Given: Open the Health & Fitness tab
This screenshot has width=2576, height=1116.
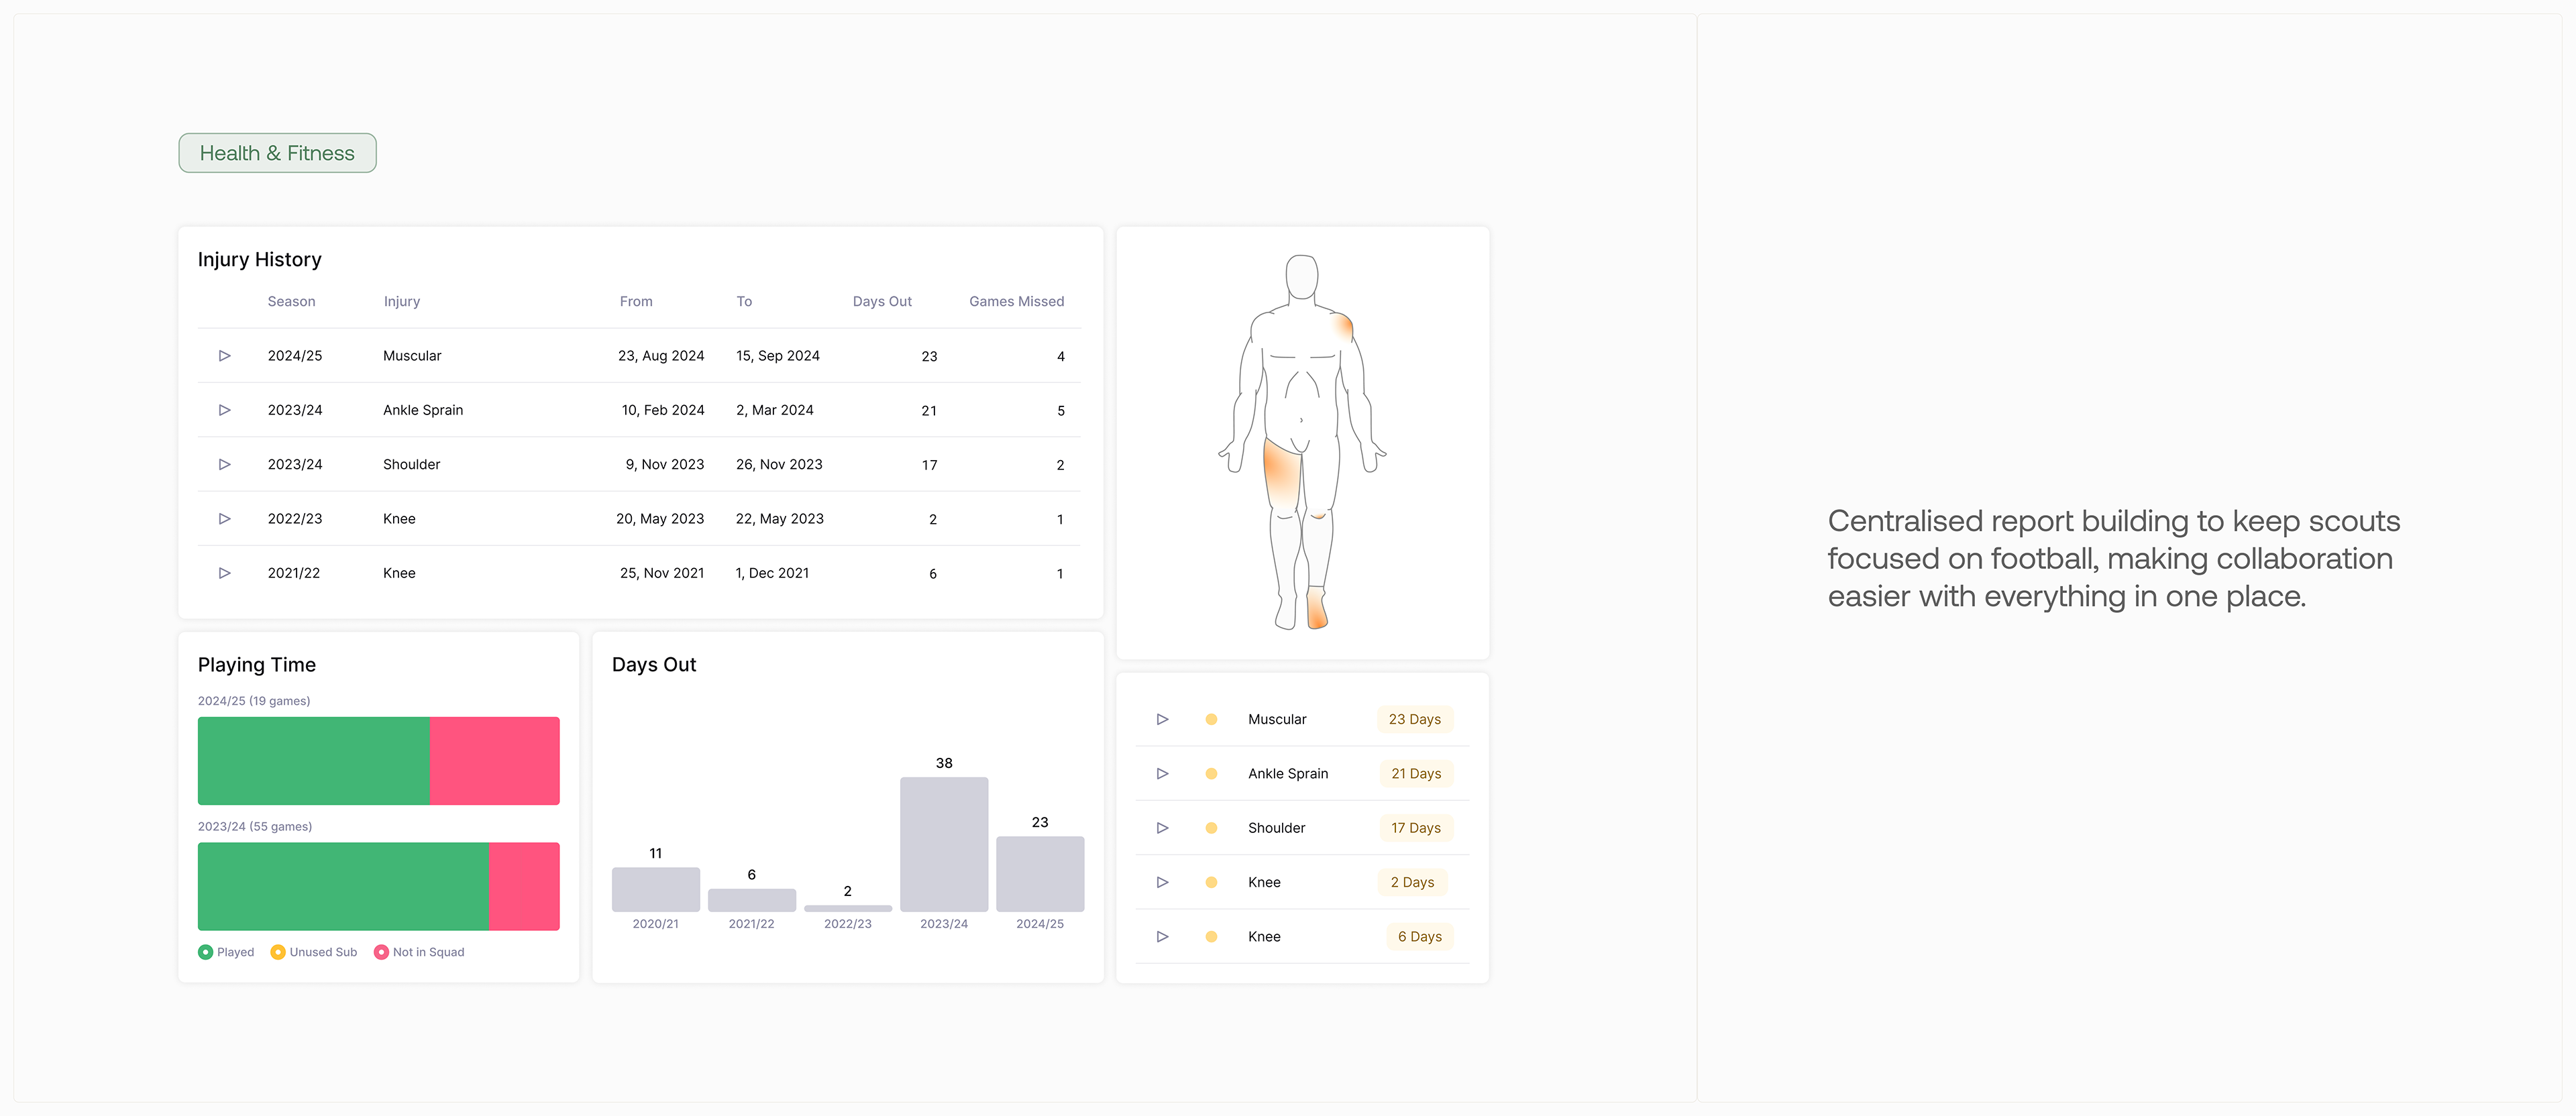Looking at the screenshot, I should click(x=277, y=153).
